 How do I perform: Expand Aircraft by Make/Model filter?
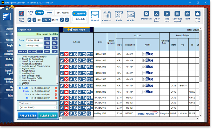pos(20,61)
